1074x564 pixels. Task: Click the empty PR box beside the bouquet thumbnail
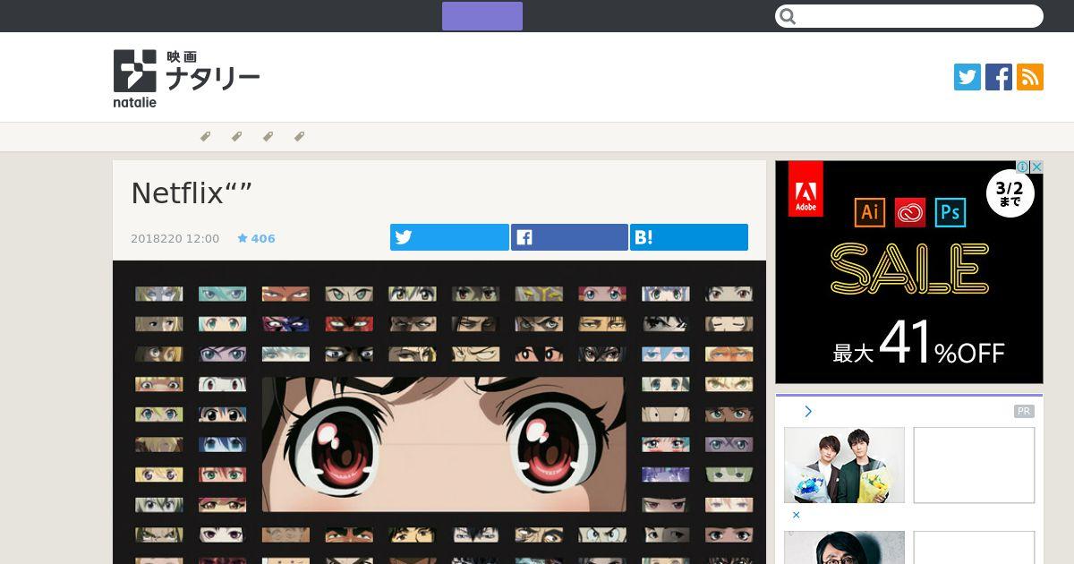click(974, 465)
